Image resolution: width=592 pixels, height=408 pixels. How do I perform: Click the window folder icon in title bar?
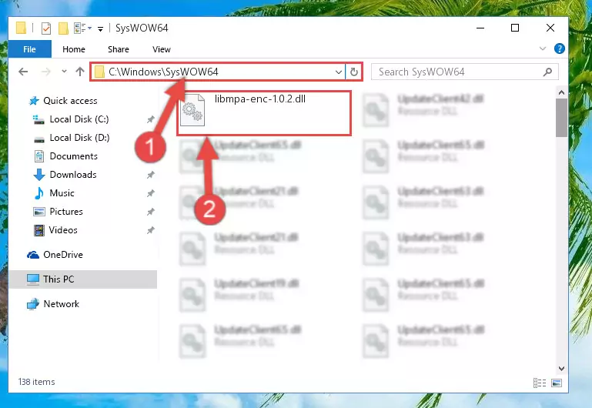click(x=21, y=28)
